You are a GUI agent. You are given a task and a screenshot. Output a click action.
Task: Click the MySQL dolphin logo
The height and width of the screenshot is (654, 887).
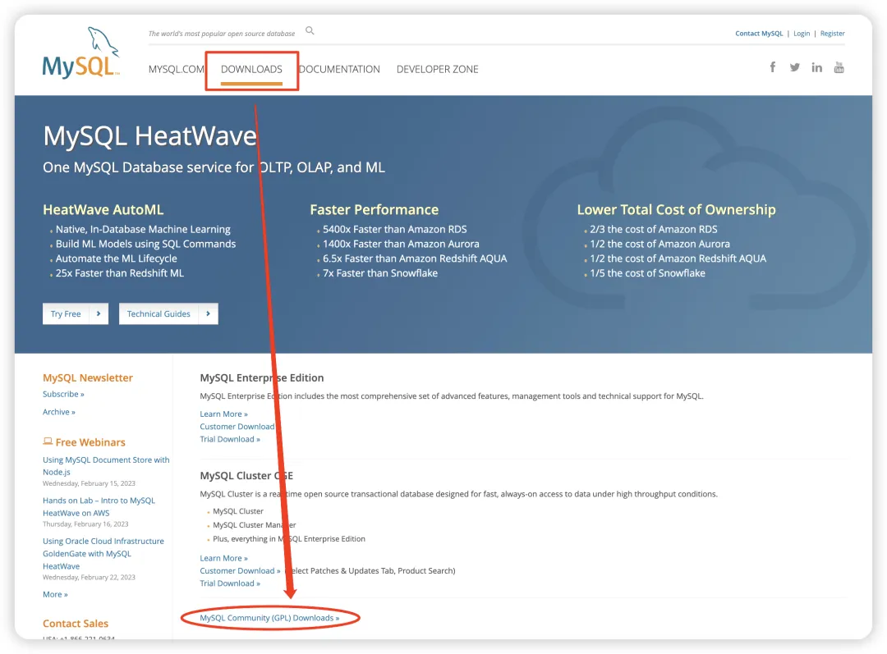[80, 53]
